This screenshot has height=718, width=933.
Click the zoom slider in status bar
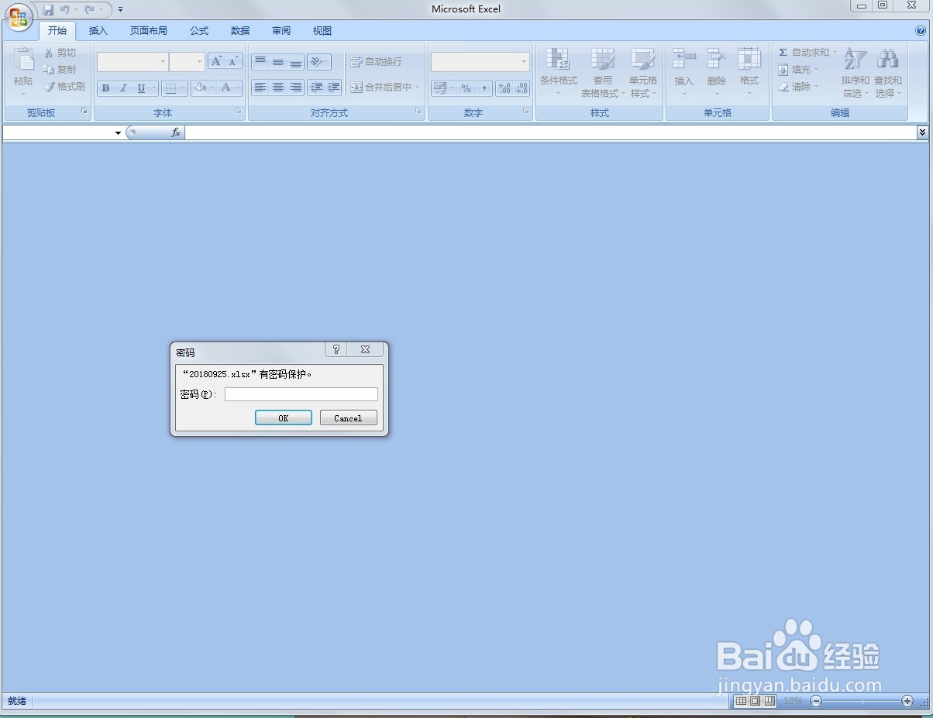coord(862,701)
